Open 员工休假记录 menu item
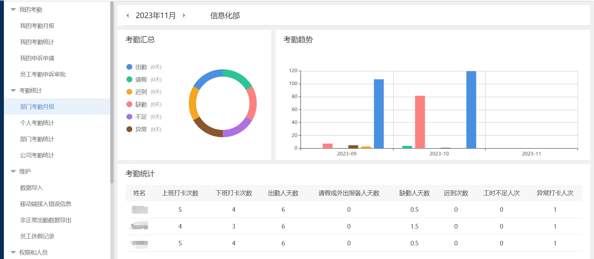Screen dimensions: 594x259 pos(37,236)
